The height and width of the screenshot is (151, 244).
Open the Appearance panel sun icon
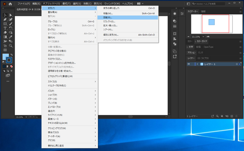tap(175, 14)
